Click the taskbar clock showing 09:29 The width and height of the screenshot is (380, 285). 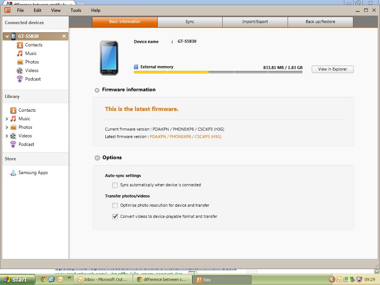coord(370,280)
